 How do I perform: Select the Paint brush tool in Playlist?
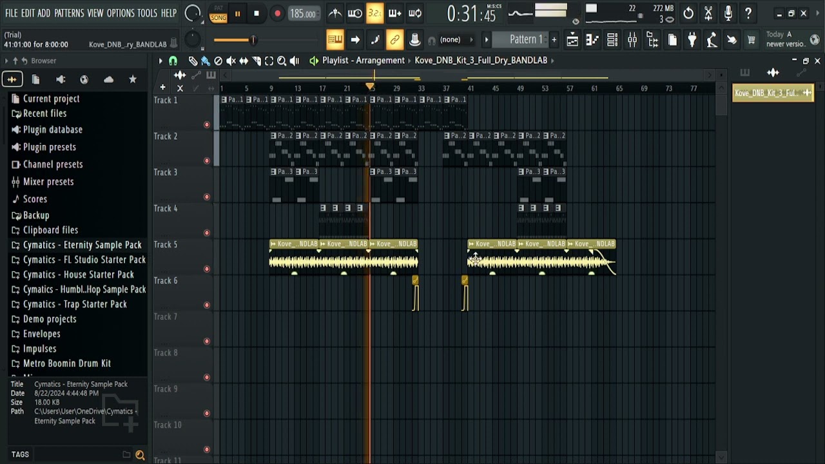pos(206,61)
